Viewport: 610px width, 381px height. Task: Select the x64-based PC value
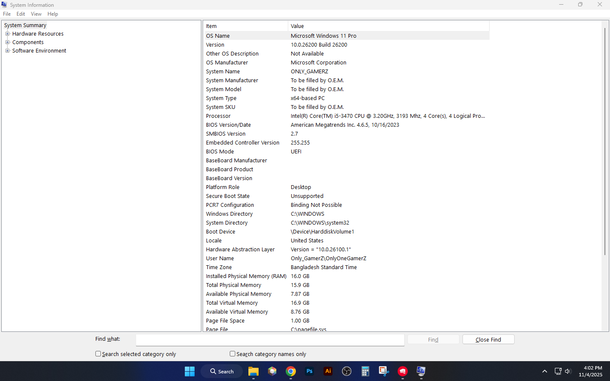[x=308, y=98]
